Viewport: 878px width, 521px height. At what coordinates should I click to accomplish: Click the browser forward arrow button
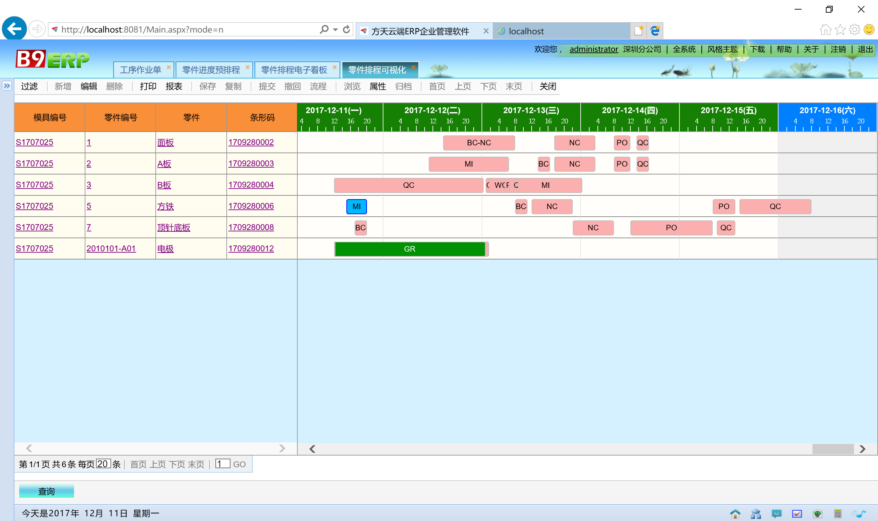[x=37, y=29]
